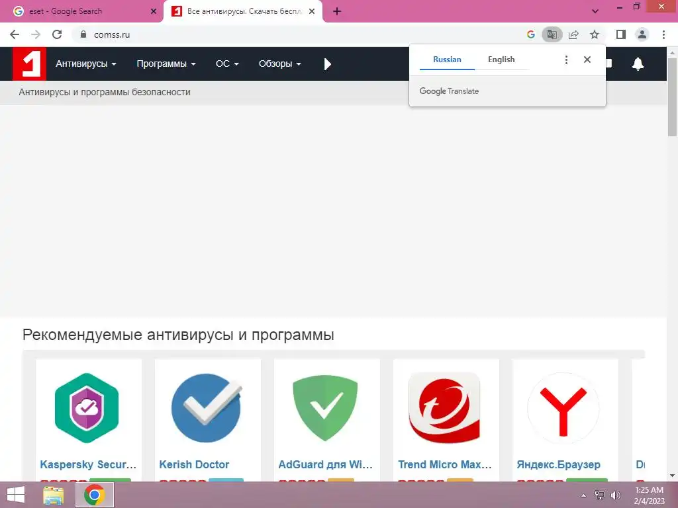Screen dimensions: 678x508
Task: Click the Chrome taskbar icon
Action: point(95,495)
